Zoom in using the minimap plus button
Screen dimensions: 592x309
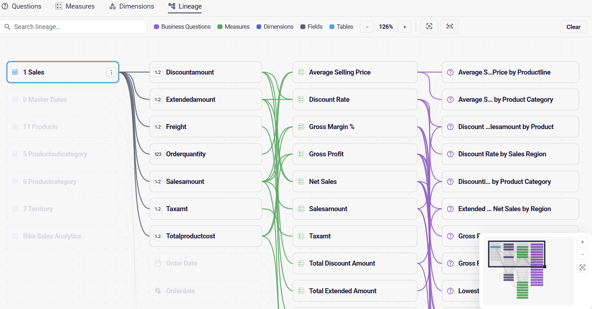tap(582, 242)
